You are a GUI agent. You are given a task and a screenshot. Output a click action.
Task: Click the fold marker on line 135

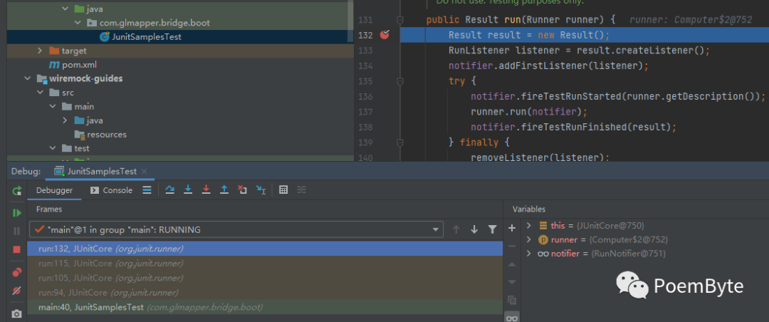click(400, 81)
